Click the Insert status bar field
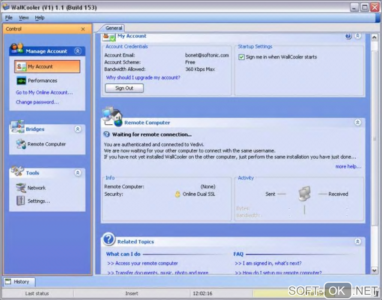Viewport: 382px width, 300px height. (131, 293)
